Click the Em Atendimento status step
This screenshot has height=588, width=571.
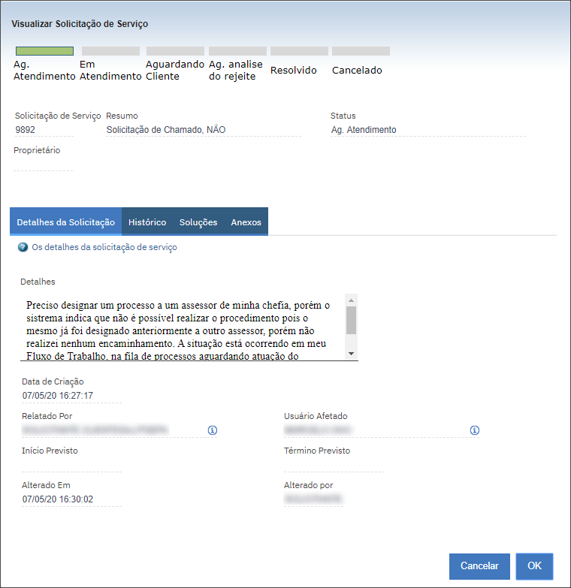110,69
